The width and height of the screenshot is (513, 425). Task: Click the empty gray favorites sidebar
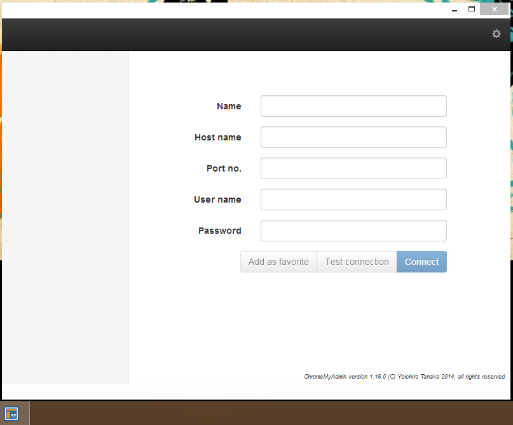pos(65,216)
